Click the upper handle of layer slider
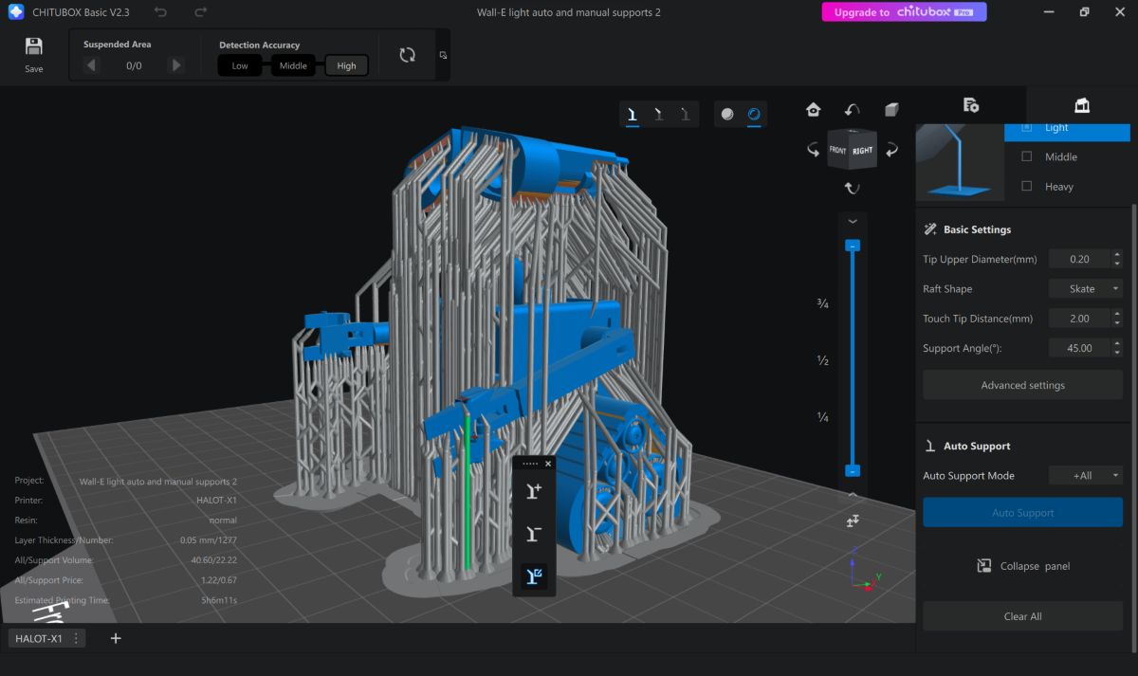 click(x=853, y=246)
